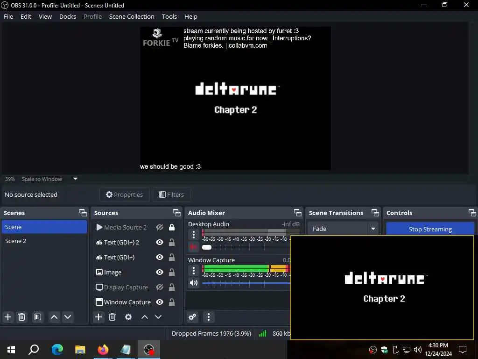Open the Help menu
The height and width of the screenshot is (359, 478).
click(191, 16)
